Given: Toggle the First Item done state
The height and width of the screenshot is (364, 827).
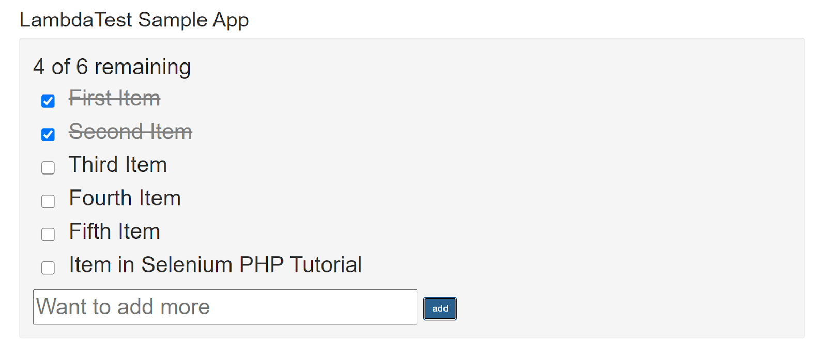Looking at the screenshot, I should pos(48,101).
